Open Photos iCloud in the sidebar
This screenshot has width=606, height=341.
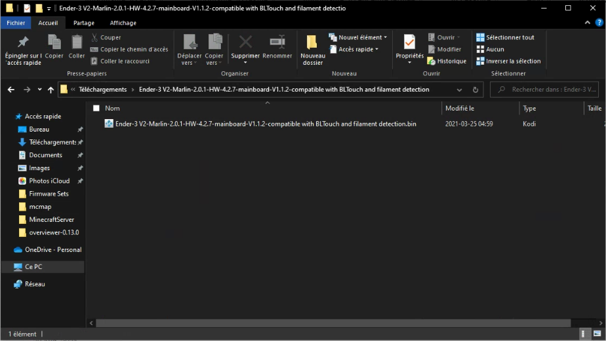click(49, 181)
